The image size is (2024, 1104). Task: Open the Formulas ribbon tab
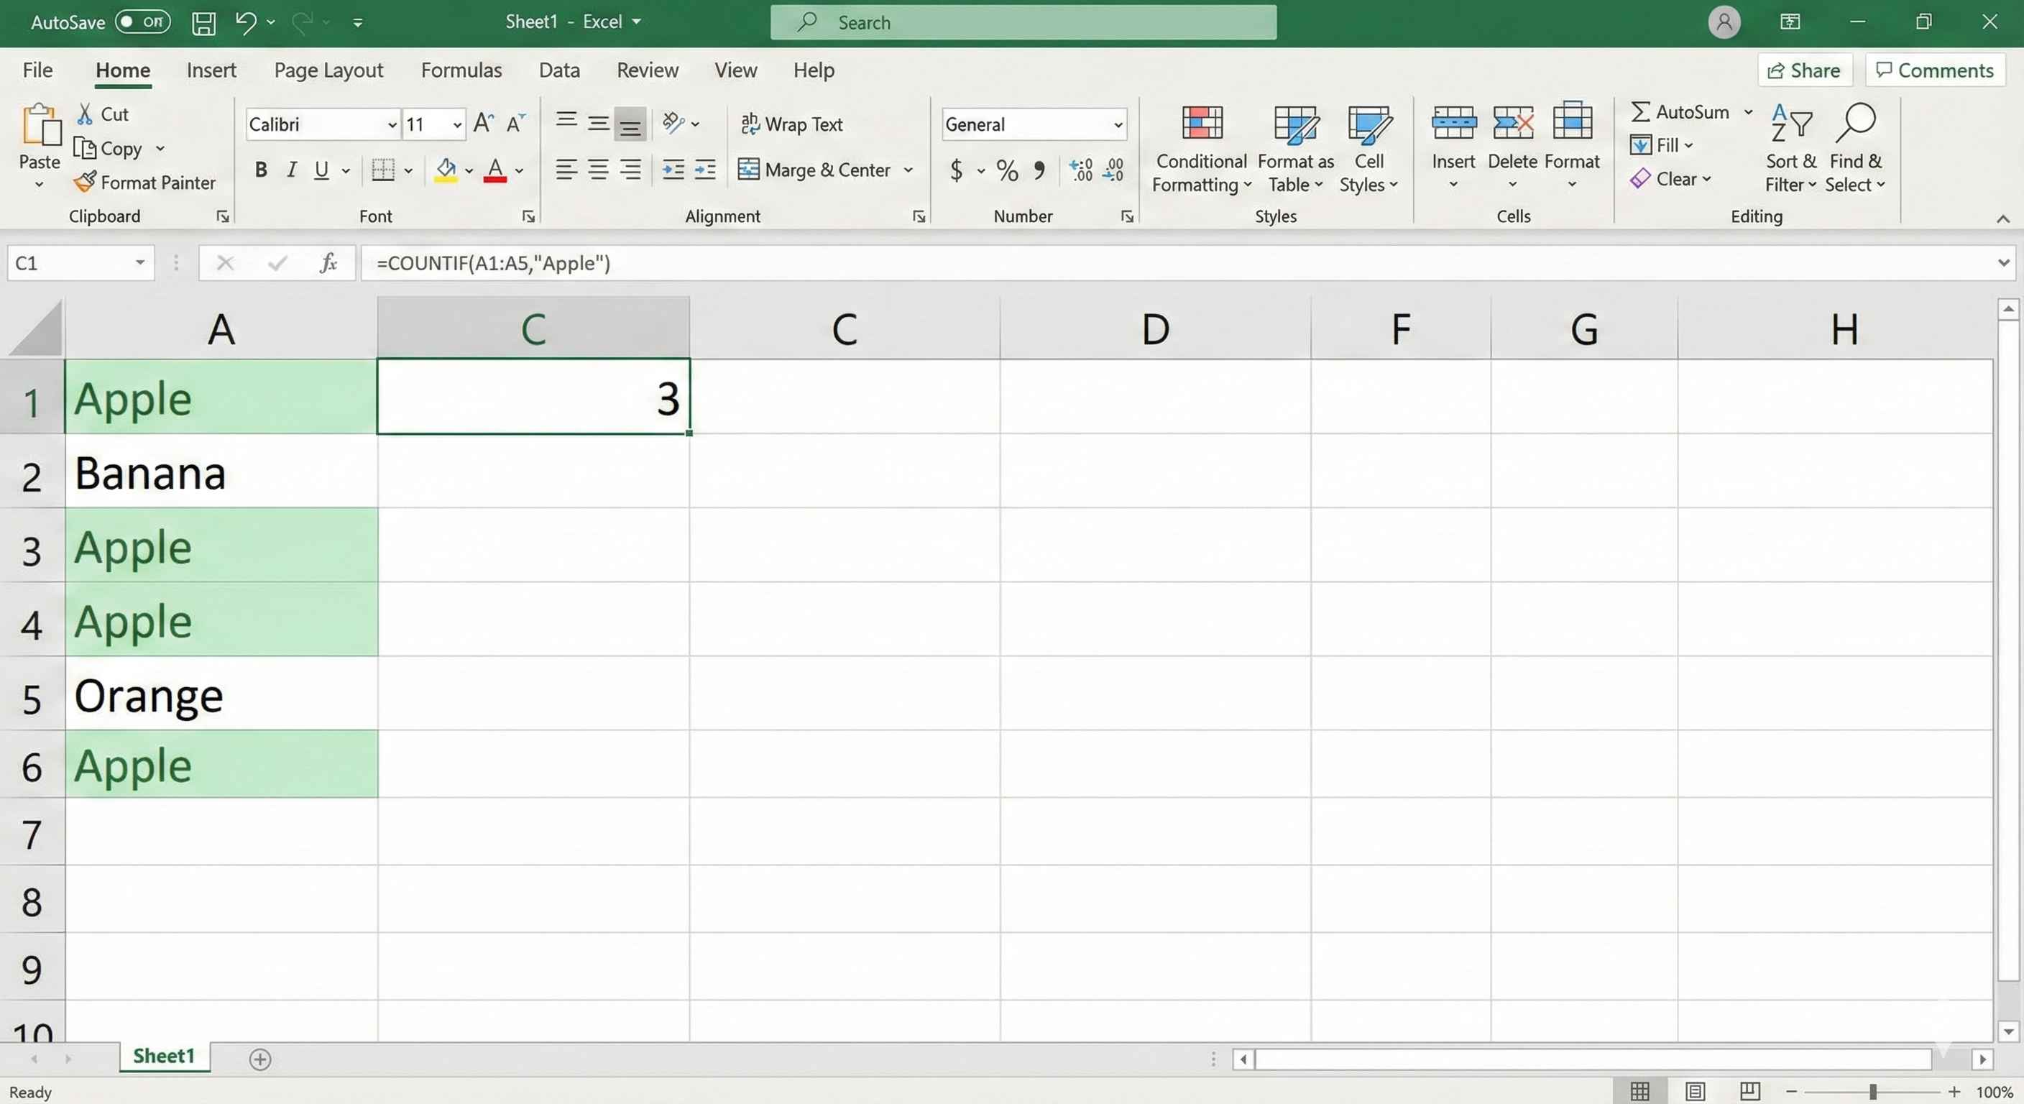click(x=461, y=70)
